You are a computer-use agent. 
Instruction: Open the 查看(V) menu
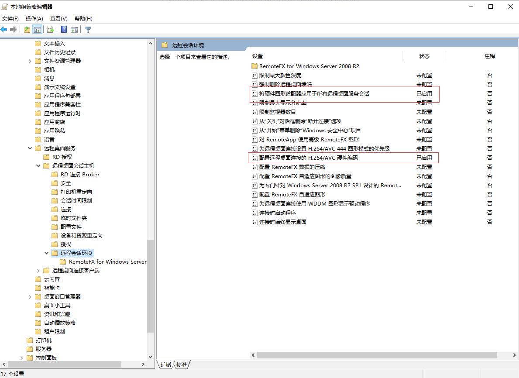pyautogui.click(x=58, y=18)
